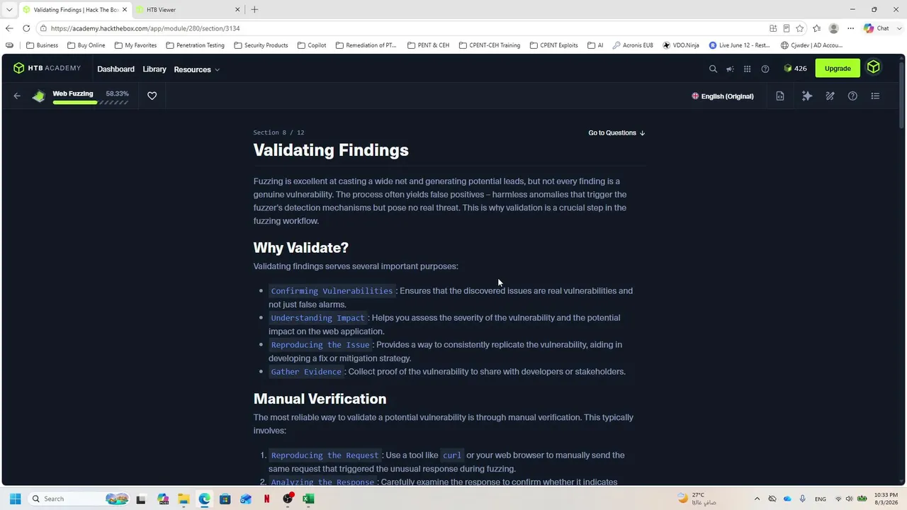Click the browser back arrow
This screenshot has width=907, height=510.
pos(9,28)
